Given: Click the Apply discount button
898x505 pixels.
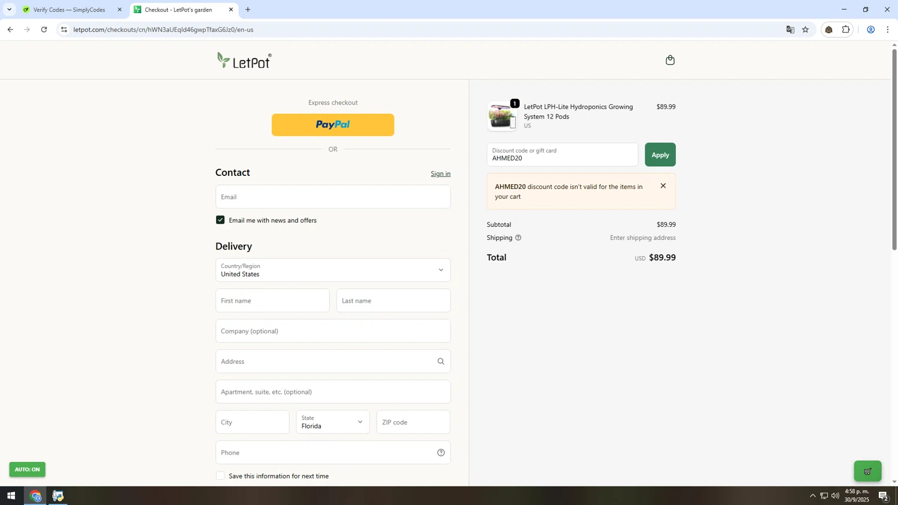Looking at the screenshot, I should click(x=660, y=155).
